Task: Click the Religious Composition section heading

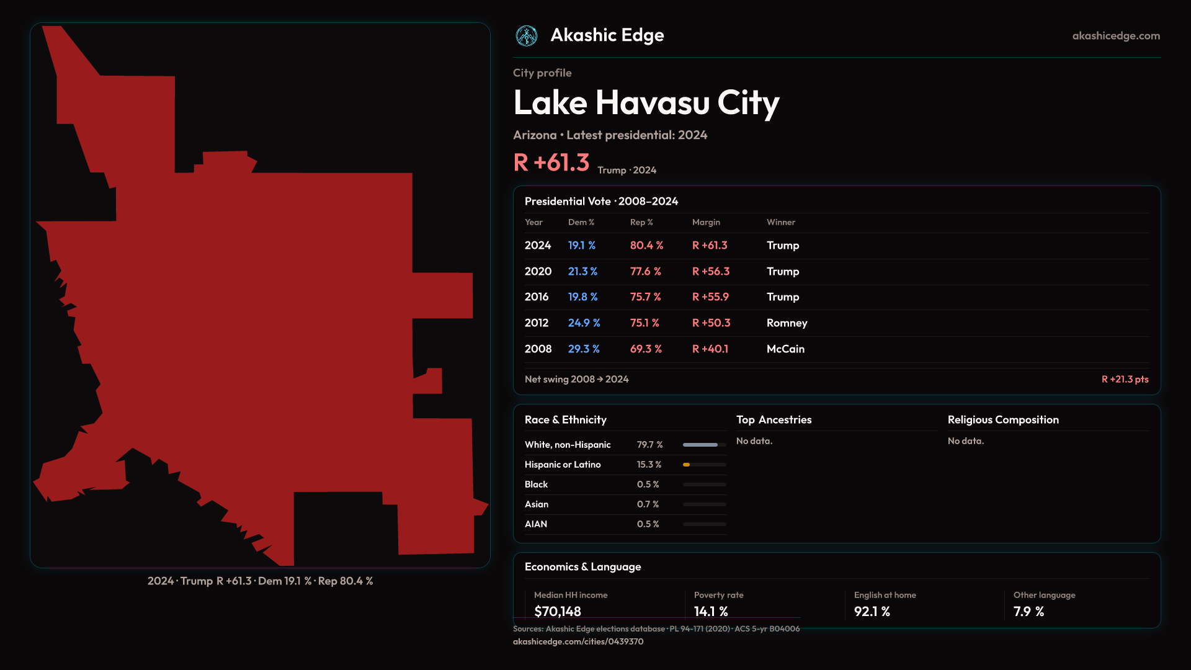Action: tap(1002, 420)
